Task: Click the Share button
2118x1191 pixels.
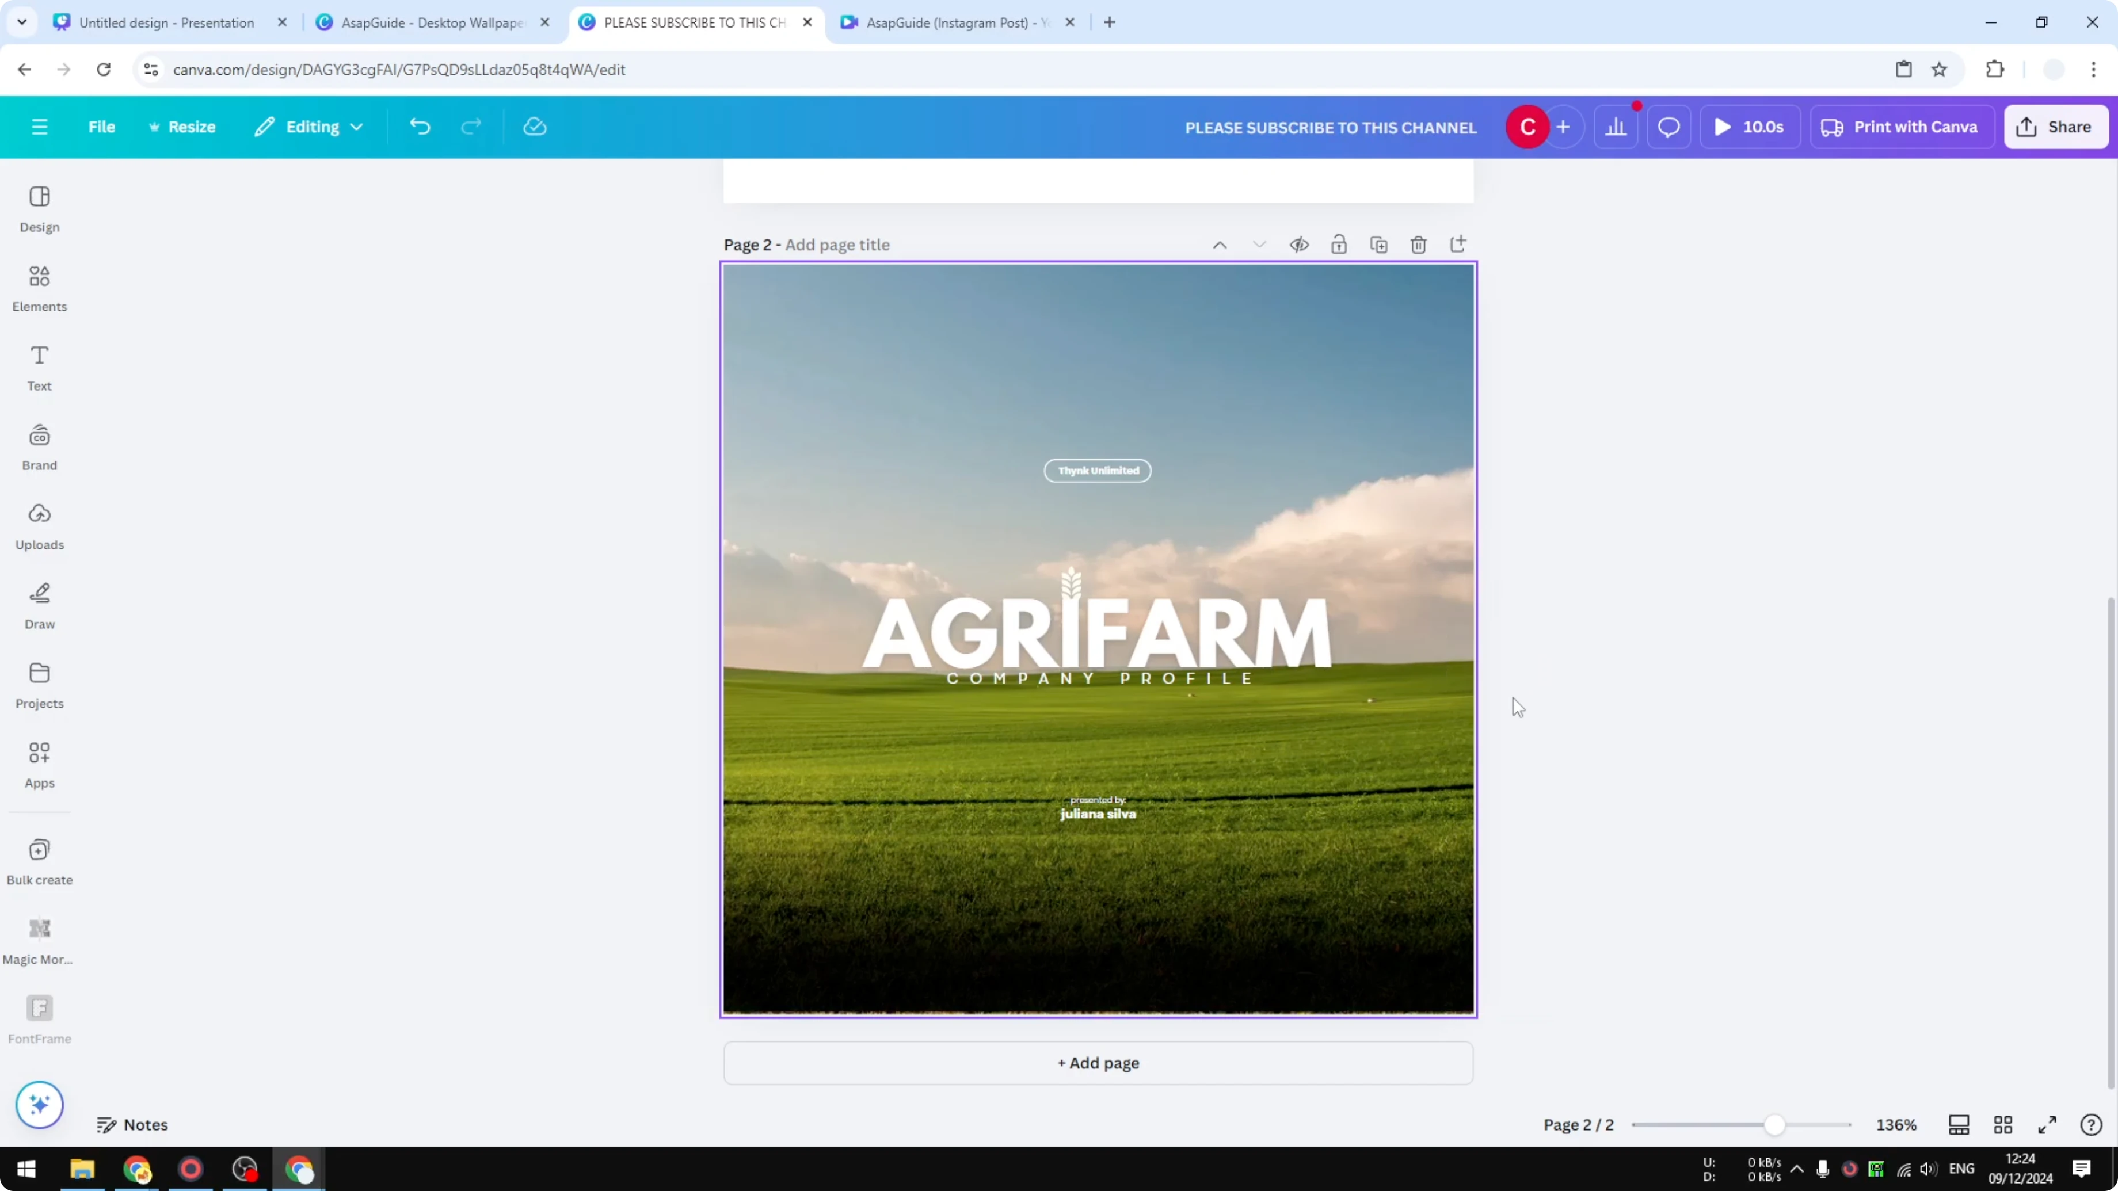Action: click(x=2056, y=126)
